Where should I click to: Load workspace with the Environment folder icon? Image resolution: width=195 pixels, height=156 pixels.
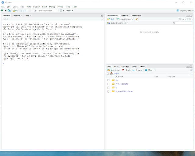click(x=108, y=19)
